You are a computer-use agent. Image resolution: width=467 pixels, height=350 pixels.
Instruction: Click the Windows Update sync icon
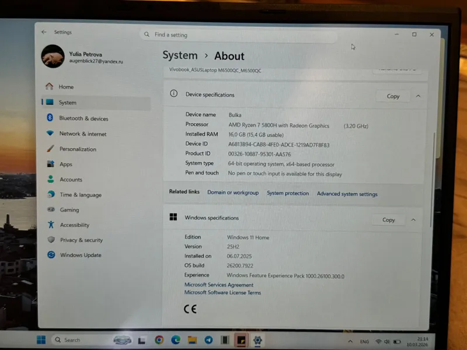[x=51, y=255]
